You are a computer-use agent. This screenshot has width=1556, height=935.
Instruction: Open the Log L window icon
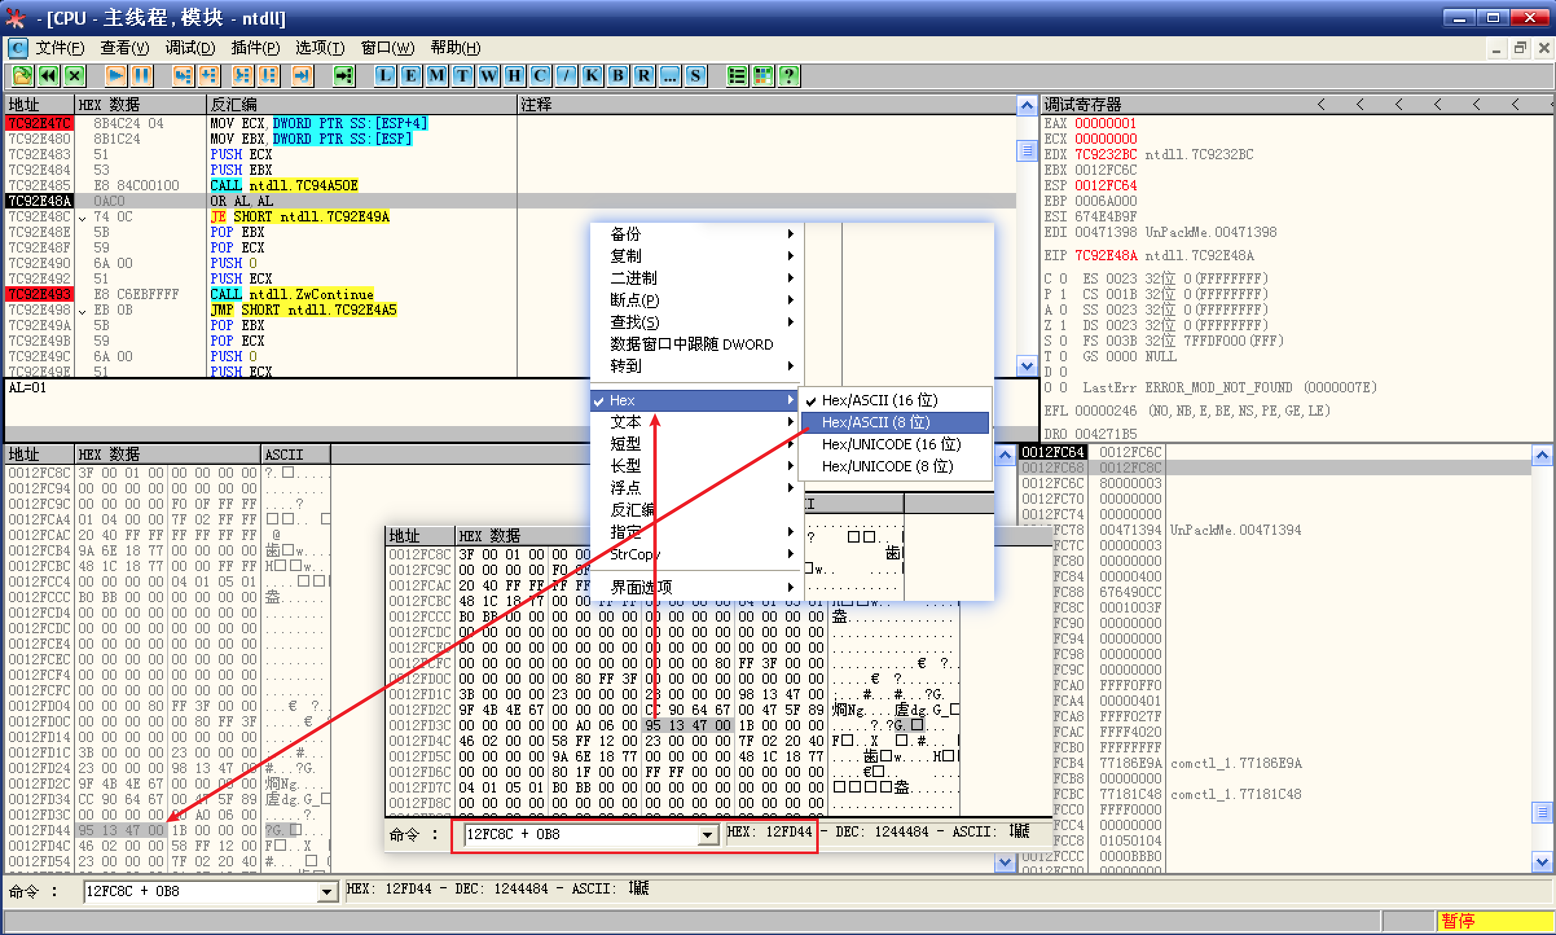(x=385, y=76)
